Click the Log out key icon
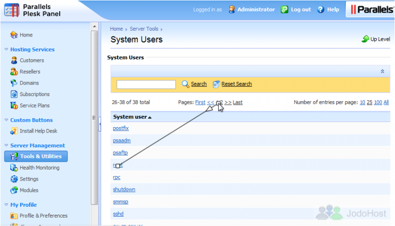 284,9
